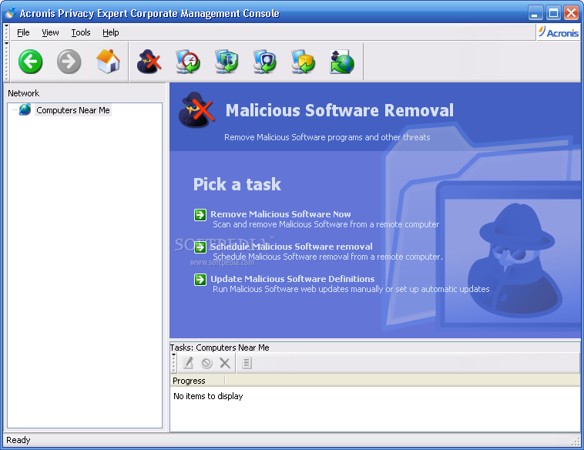This screenshot has width=584, height=450.
Task: Open the Tools menu
Action: (x=81, y=32)
